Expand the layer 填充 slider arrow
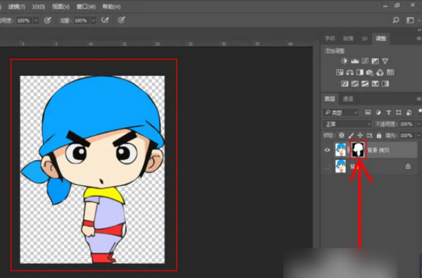The width and height of the screenshot is (422, 278). coord(418,135)
